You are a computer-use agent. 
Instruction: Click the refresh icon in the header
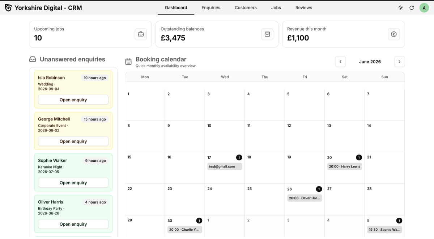point(412,8)
